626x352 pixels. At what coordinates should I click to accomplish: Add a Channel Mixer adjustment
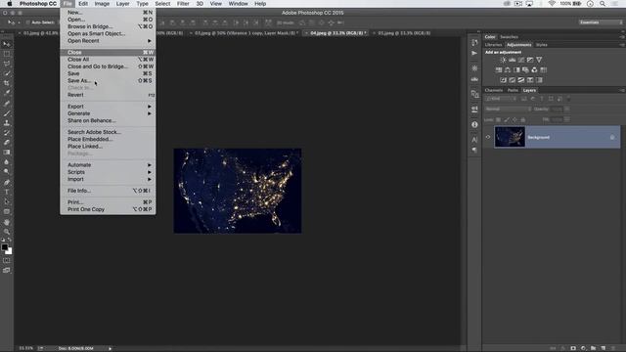534,69
